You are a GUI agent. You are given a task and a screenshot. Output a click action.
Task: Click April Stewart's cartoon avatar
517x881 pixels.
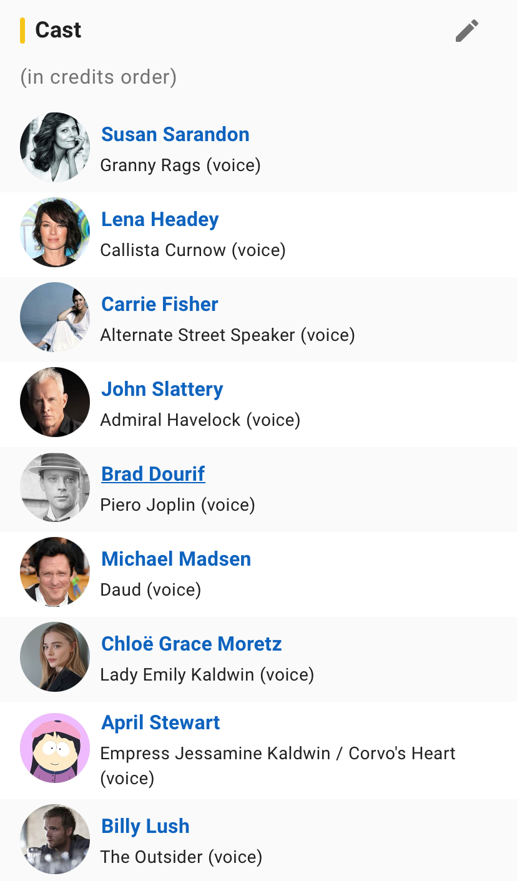(55, 748)
